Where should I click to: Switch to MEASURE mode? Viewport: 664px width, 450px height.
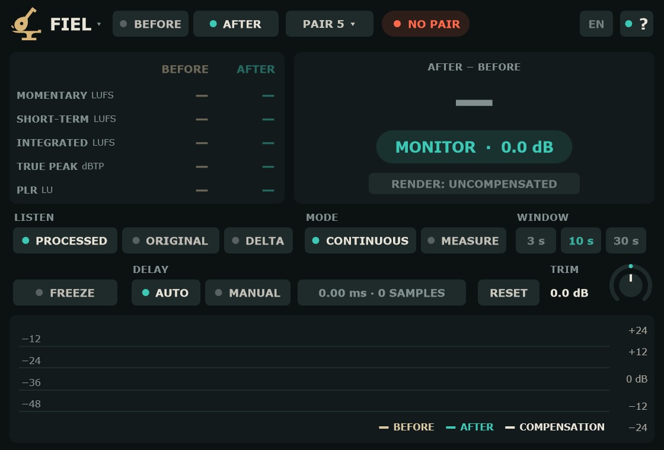tap(464, 240)
